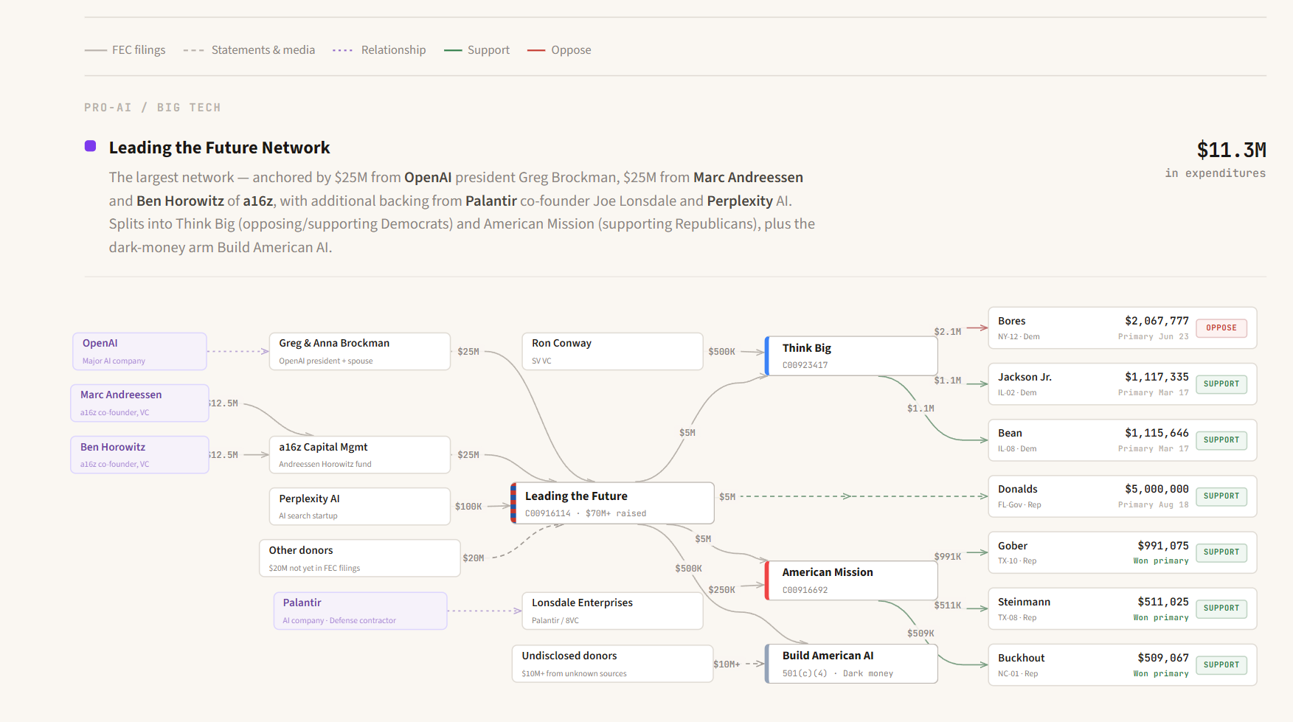Select the Build American AI node
Image resolution: width=1293 pixels, height=722 pixels.
tap(851, 664)
